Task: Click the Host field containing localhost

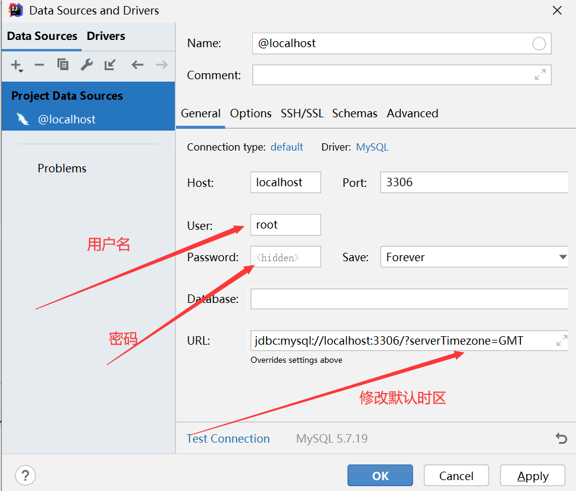Action: 286,182
